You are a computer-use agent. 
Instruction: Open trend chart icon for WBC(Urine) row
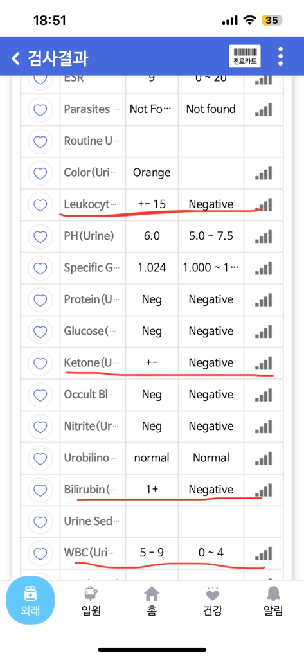(264, 553)
